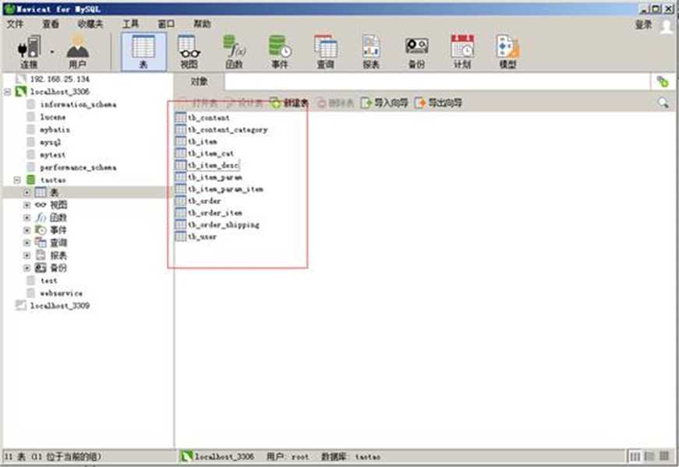679x467 pixels.
Task: Expand the 报表 node in the tree
Action: coord(27,255)
